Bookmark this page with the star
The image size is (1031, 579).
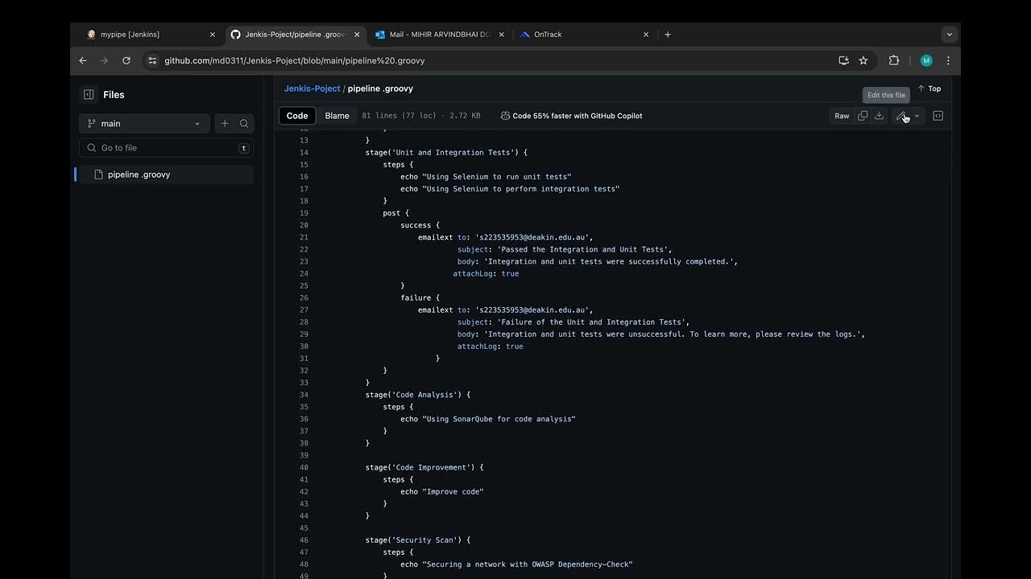click(863, 60)
